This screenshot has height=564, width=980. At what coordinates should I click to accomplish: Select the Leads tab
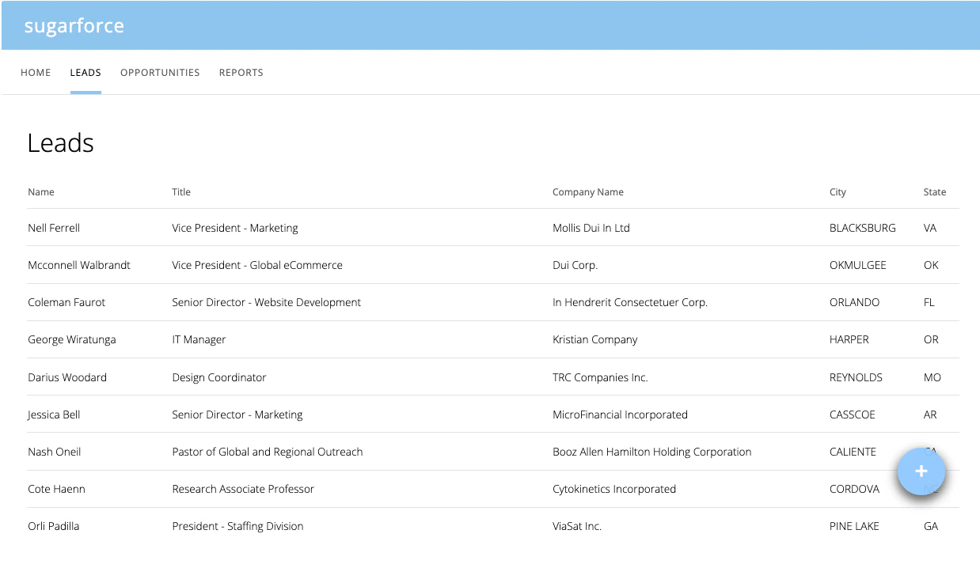pyautogui.click(x=85, y=73)
